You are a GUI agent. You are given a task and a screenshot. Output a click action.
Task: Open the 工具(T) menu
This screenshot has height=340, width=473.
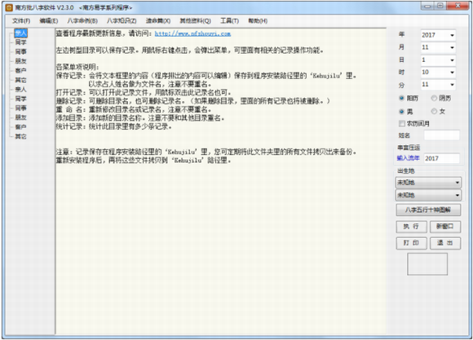(229, 21)
